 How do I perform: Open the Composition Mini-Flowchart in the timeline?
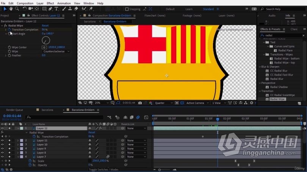click(109, 117)
